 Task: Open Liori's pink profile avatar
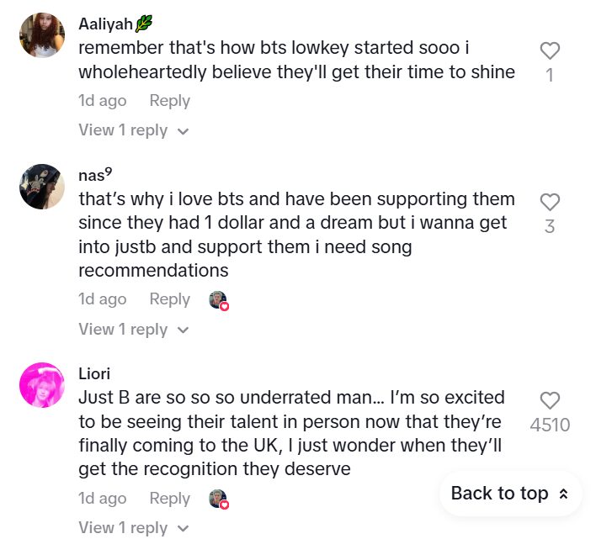pos(42,385)
